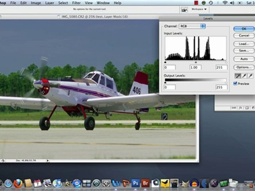The height and width of the screenshot is (191, 255).
Task: Click the Time Machine menu bar icon
Action: coord(211,3)
